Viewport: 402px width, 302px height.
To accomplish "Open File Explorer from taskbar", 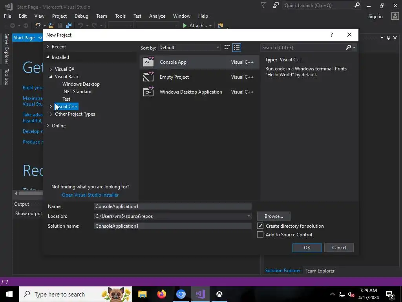I will (142, 294).
